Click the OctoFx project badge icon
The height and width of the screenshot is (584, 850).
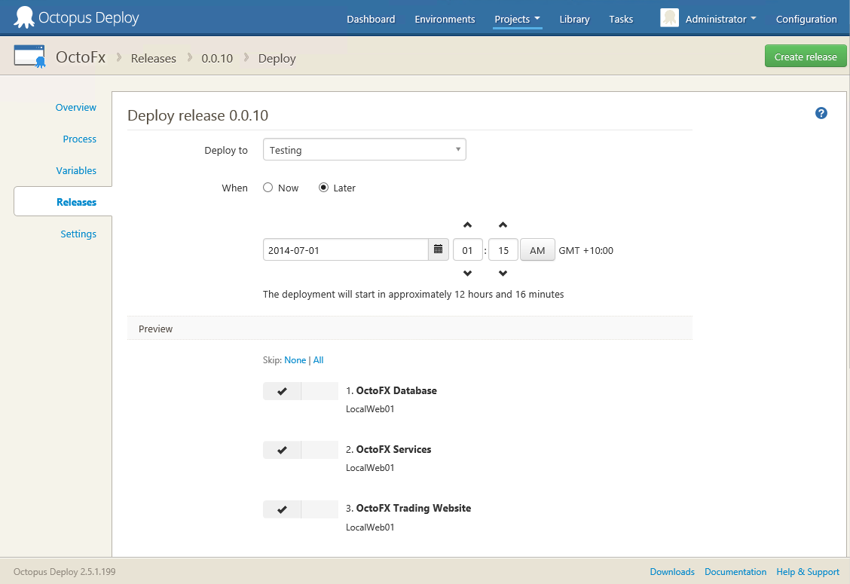(29, 56)
